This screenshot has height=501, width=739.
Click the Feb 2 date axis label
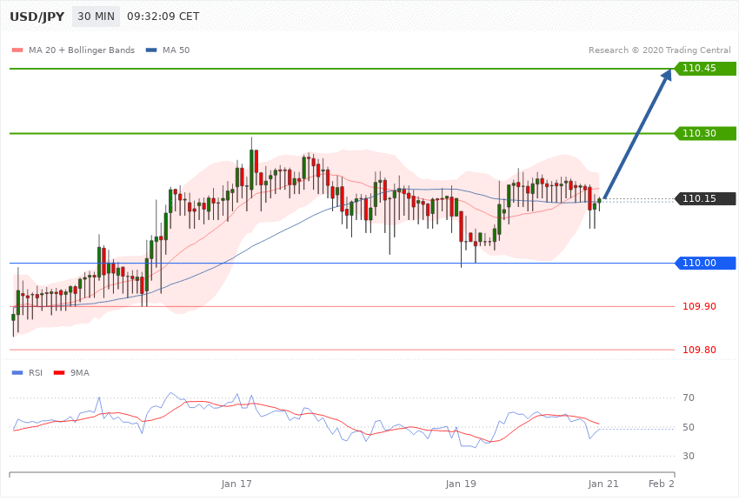(662, 484)
